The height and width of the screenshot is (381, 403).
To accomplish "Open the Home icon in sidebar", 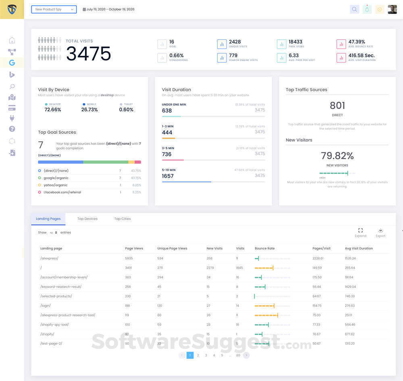I will click(12, 40).
